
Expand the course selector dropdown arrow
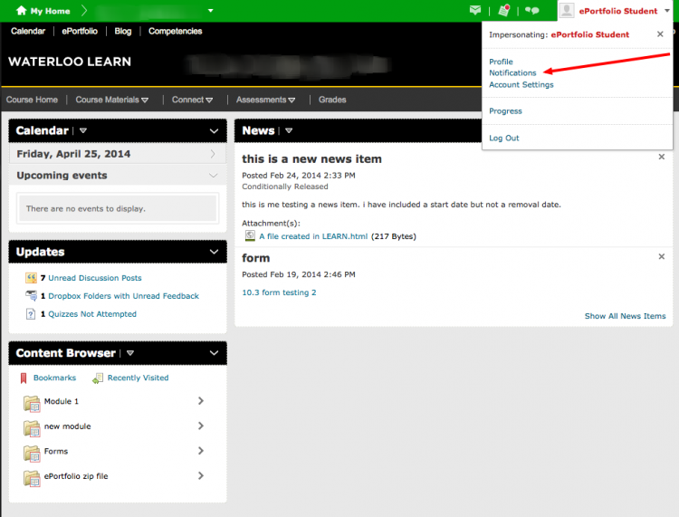tap(210, 10)
